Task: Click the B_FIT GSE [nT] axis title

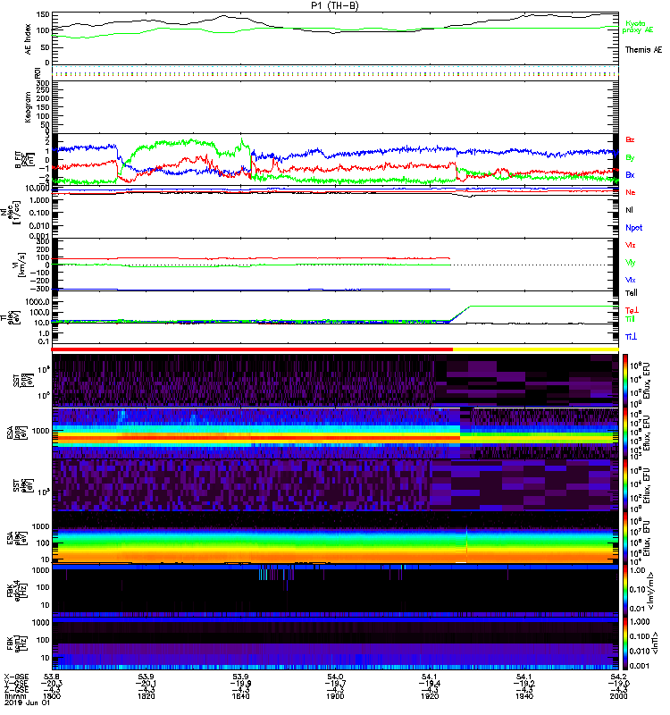Action: point(25,160)
